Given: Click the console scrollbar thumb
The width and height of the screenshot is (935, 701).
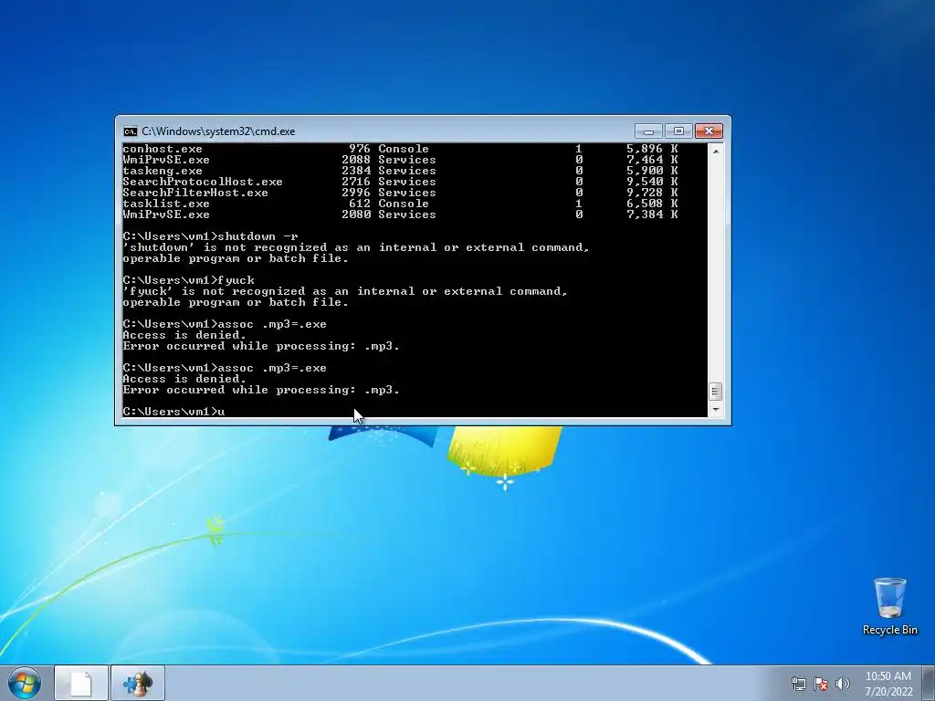Looking at the screenshot, I should [716, 392].
